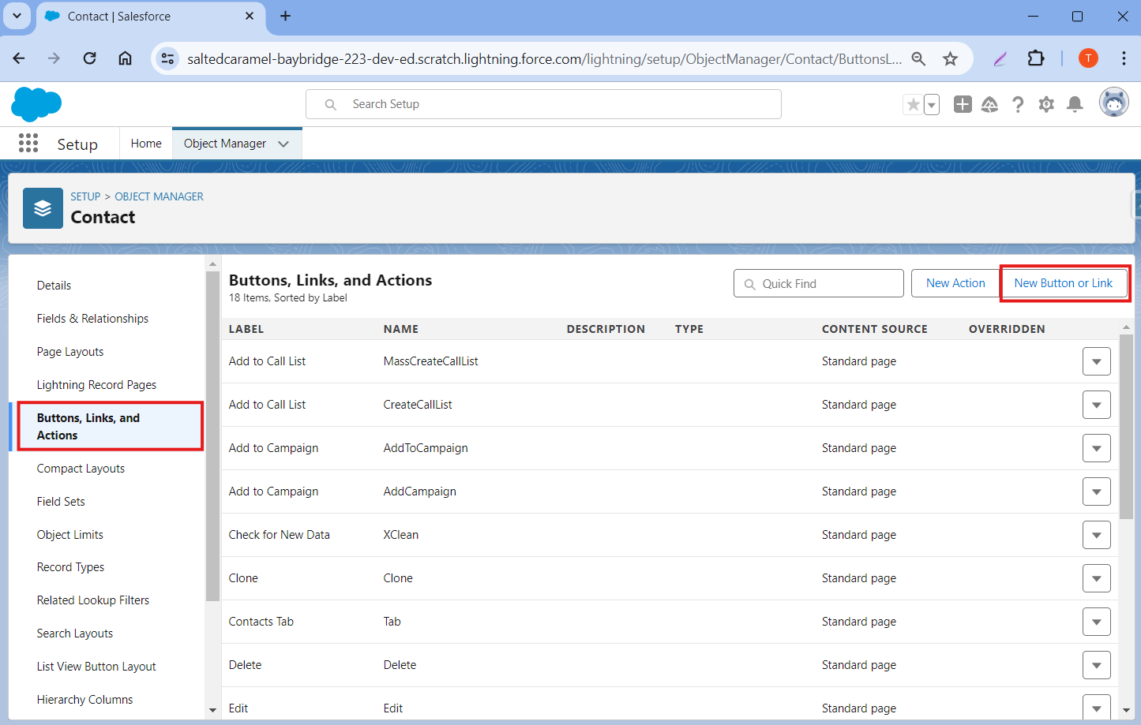1141x725 pixels.
Task: Click the Quick Find input box
Action: coord(818,284)
